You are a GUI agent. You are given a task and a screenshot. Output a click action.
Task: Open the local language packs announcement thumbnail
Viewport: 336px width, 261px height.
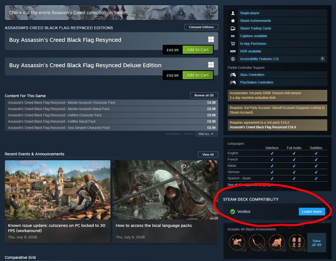(165, 190)
